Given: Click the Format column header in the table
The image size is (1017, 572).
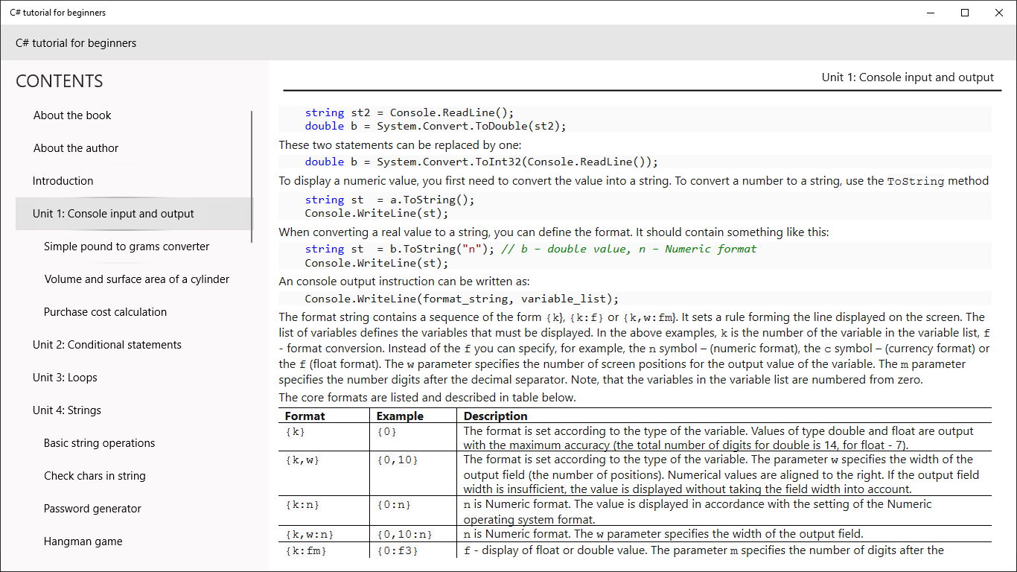Looking at the screenshot, I should point(305,416).
